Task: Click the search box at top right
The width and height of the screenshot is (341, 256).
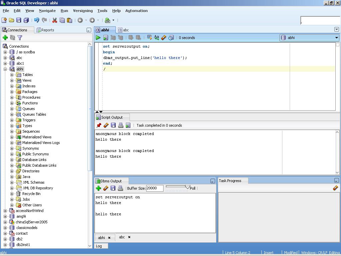Action: (320, 20)
